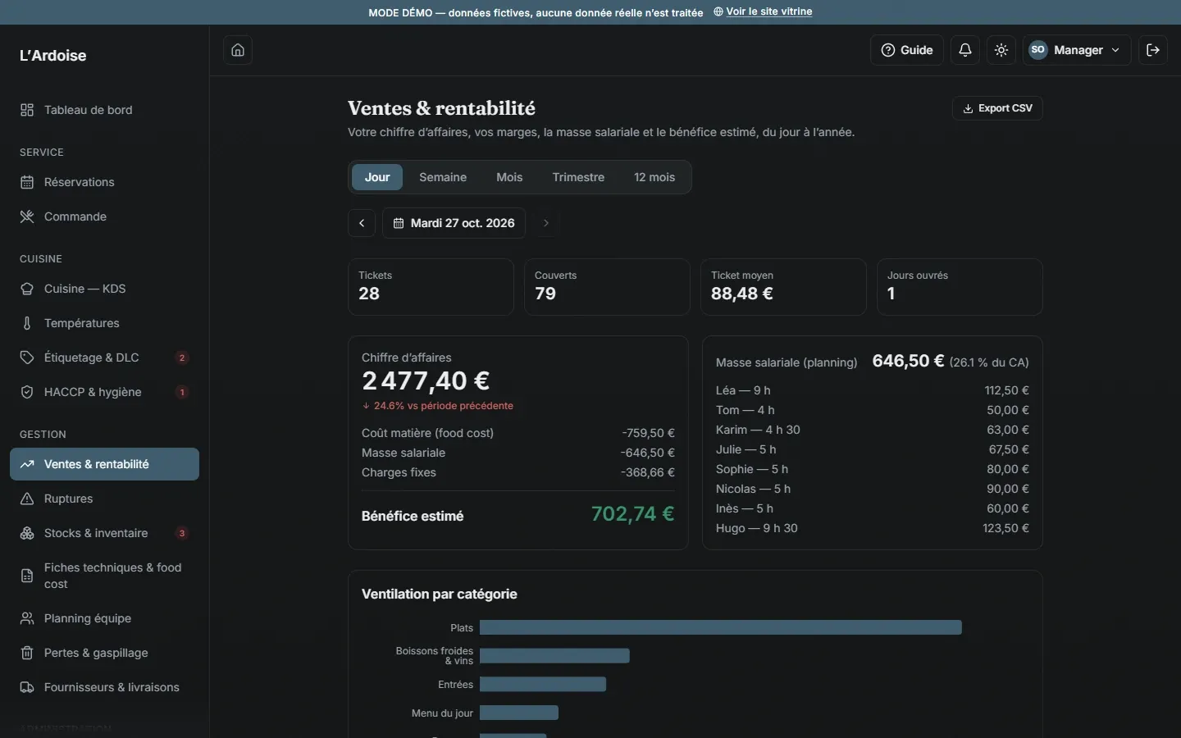Open the Guide help button
This screenshot has height=738, width=1181.
pos(907,50)
